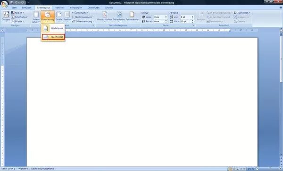Adjust the Abstand Vor spinner arrows
The width and height of the screenshot is (283, 171).
tap(192, 17)
